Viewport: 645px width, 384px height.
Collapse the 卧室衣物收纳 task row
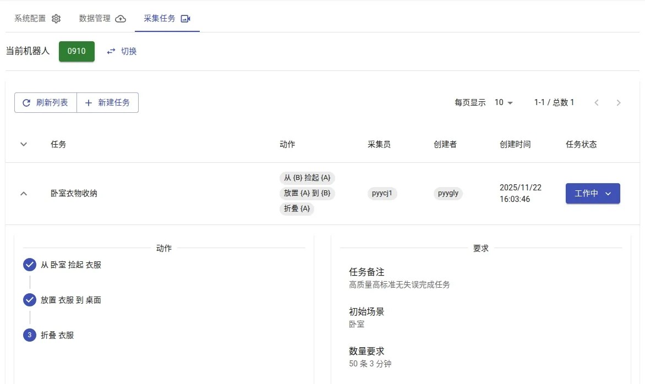coord(24,194)
